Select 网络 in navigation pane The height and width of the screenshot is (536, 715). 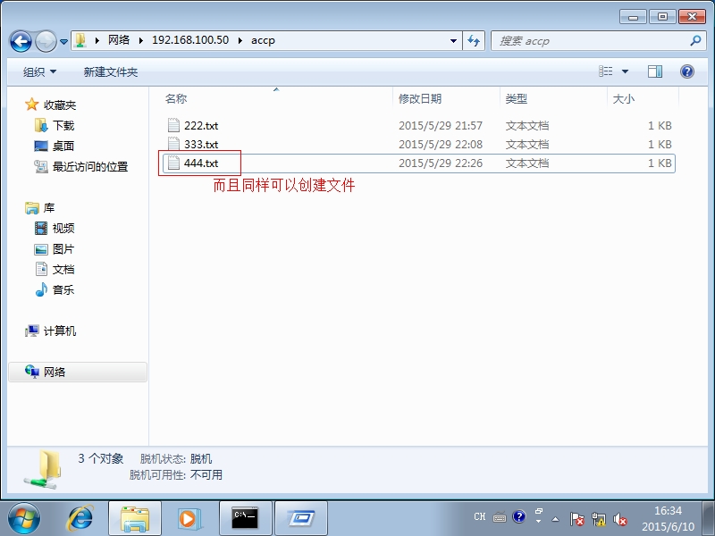pyautogui.click(x=78, y=372)
